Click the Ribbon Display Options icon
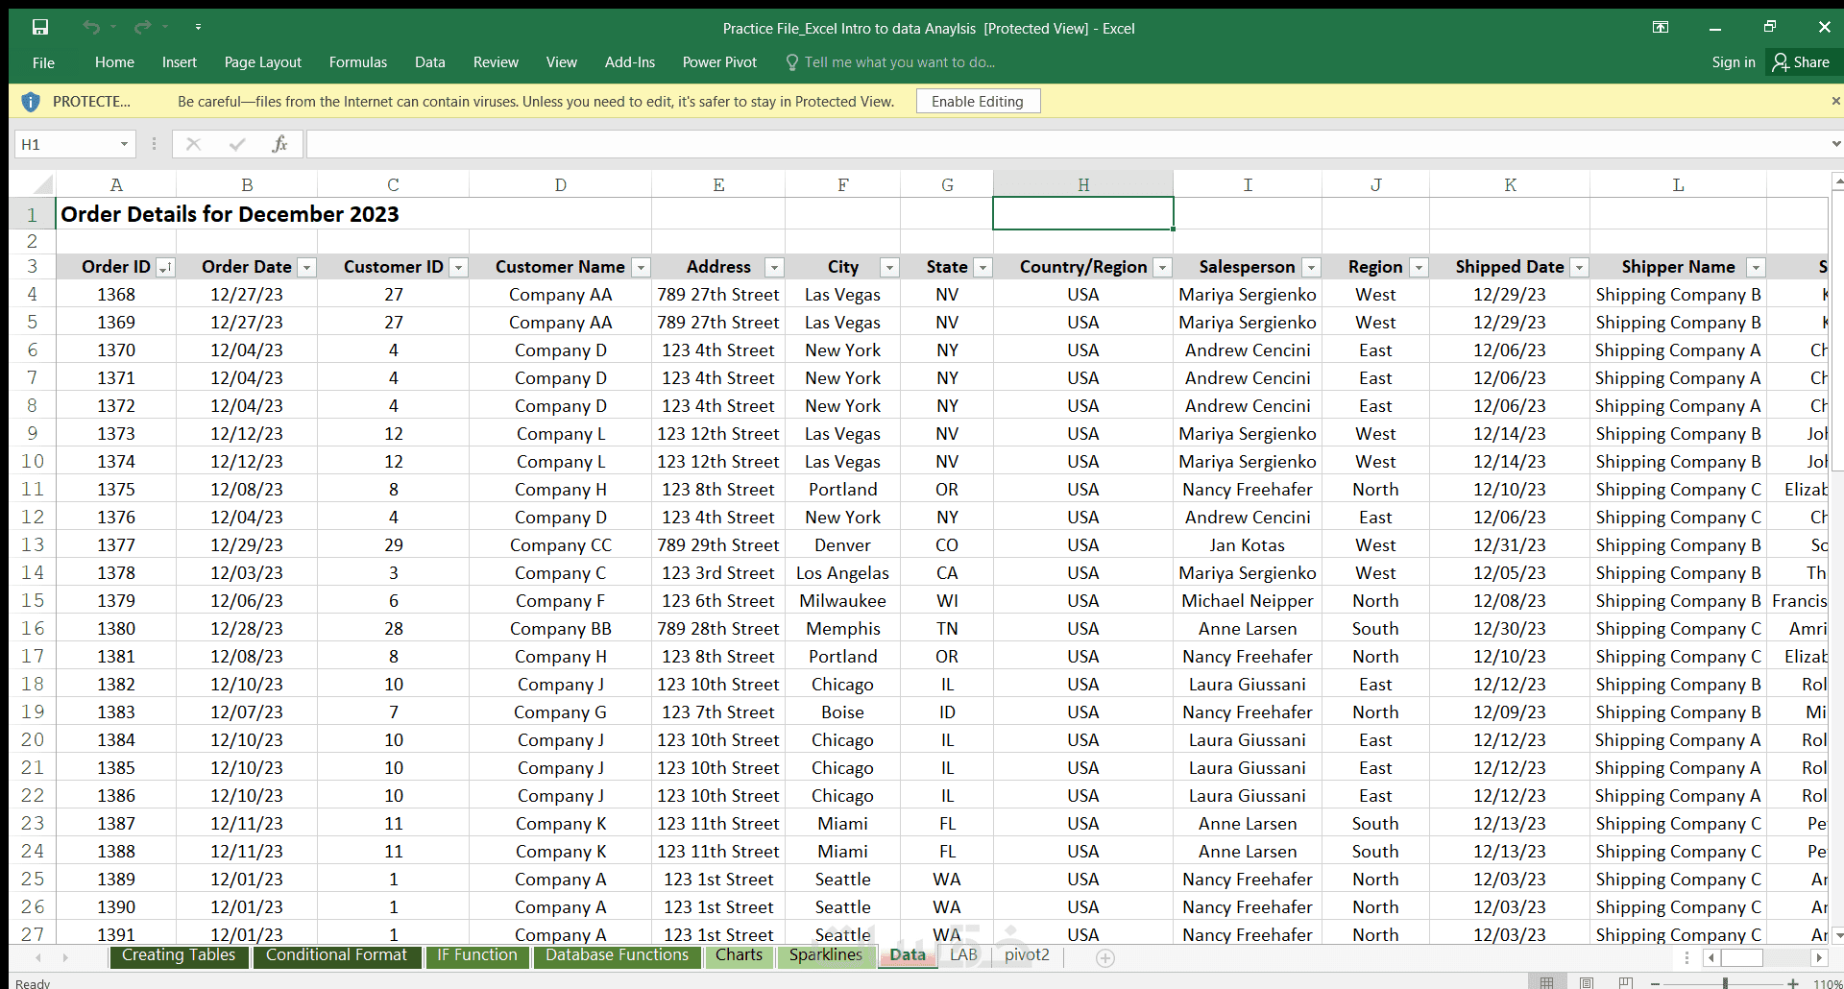This screenshot has width=1844, height=989. click(1661, 28)
